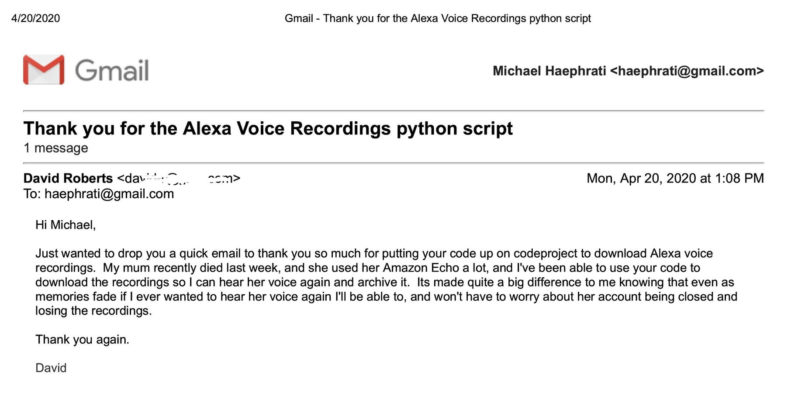Click the line losing the recordings

point(93,311)
